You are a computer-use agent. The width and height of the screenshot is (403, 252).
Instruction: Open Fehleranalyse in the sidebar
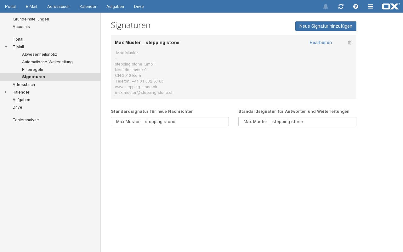[x=26, y=120]
